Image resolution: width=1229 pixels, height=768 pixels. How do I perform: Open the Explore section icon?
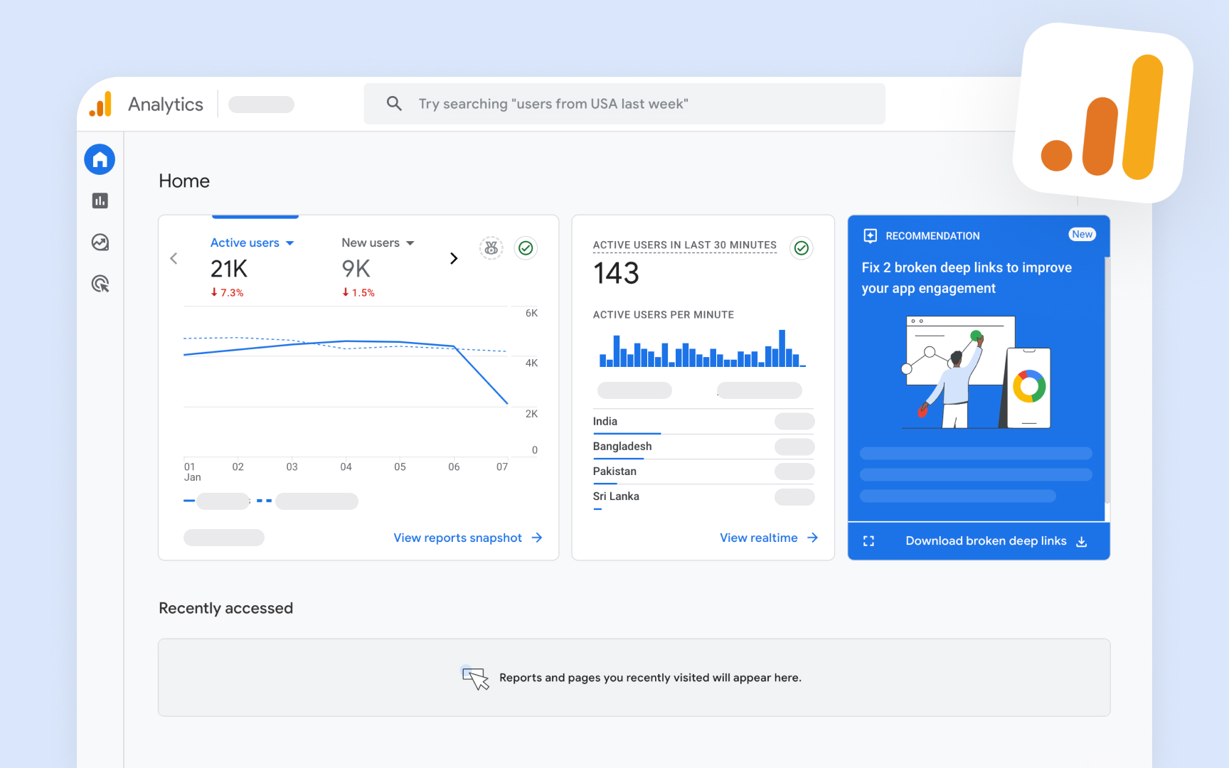tap(100, 242)
